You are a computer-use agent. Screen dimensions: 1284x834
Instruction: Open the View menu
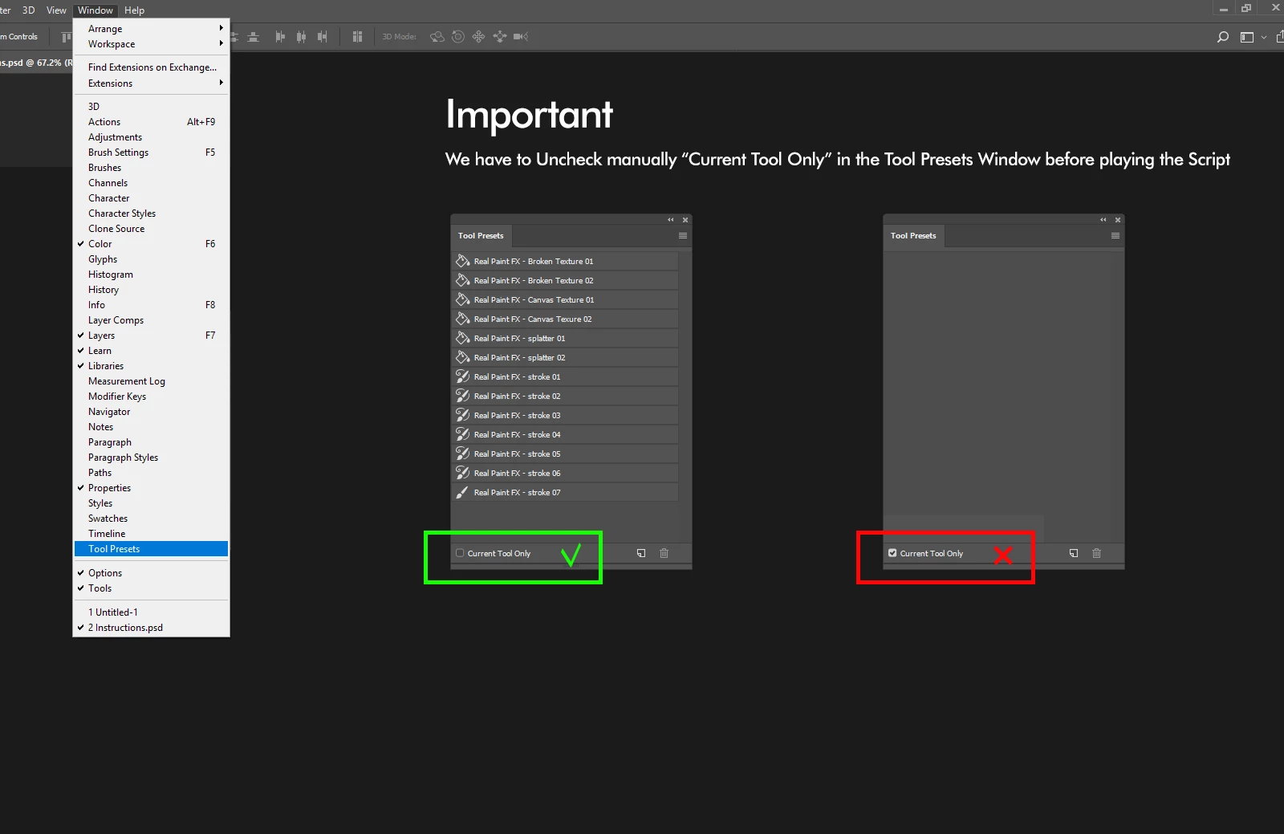[56, 10]
